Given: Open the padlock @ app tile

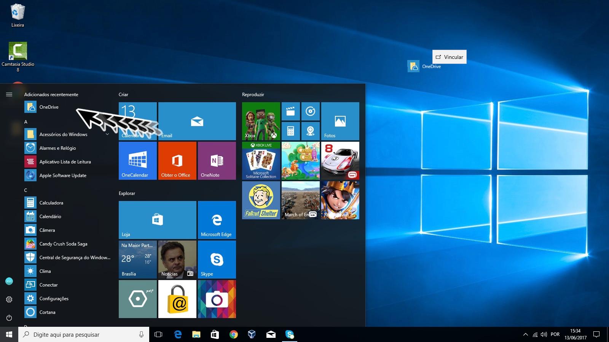Looking at the screenshot, I should click(177, 299).
